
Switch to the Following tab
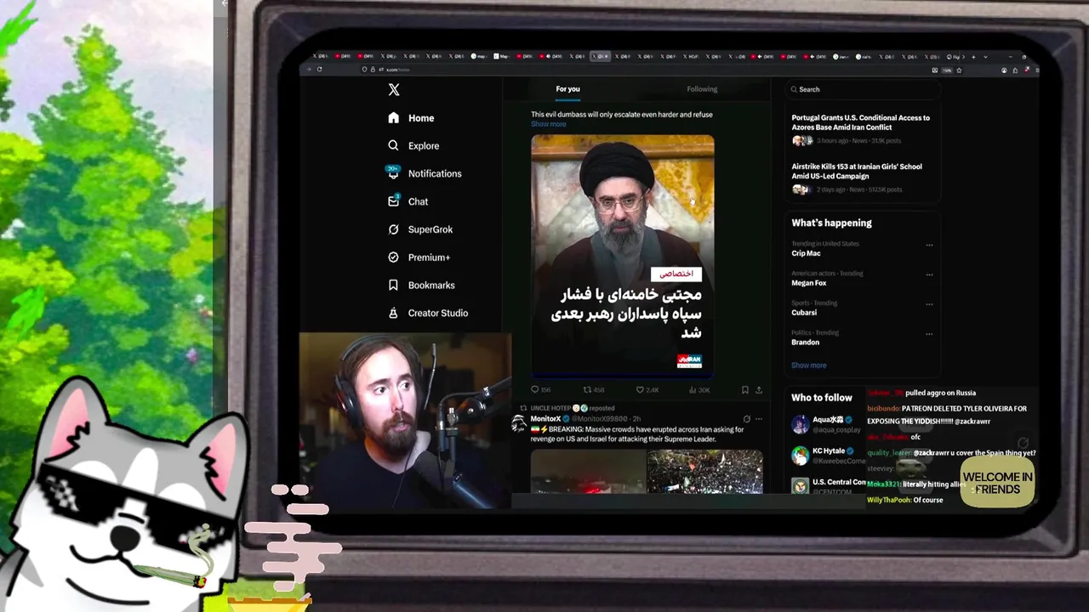point(702,89)
